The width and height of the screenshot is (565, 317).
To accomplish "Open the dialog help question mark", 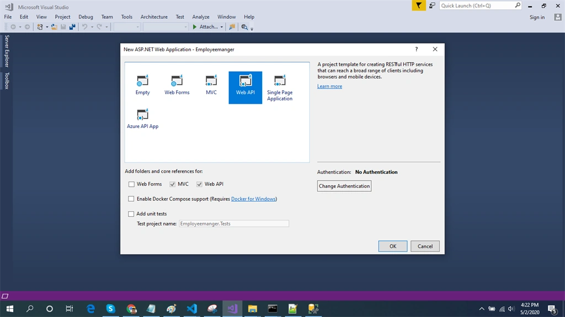I will pyautogui.click(x=417, y=49).
